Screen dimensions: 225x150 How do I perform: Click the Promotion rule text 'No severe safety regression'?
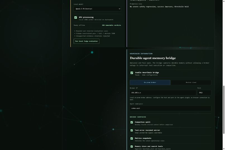[x=143, y=7]
